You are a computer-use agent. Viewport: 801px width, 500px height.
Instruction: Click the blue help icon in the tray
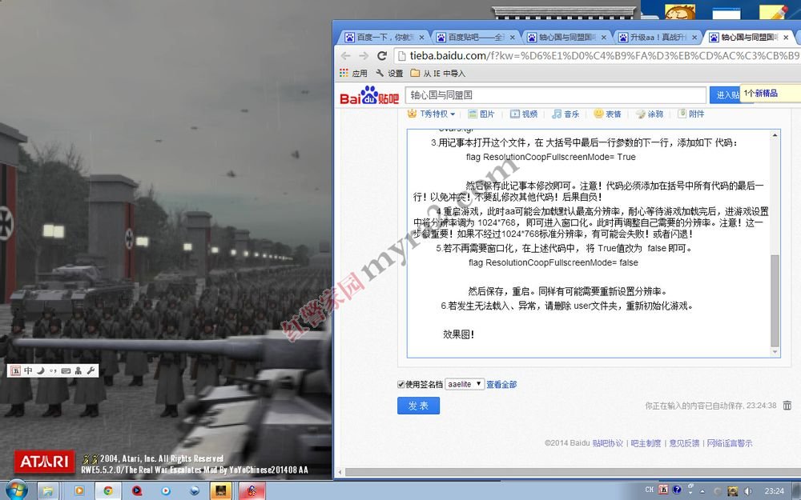[x=677, y=490]
